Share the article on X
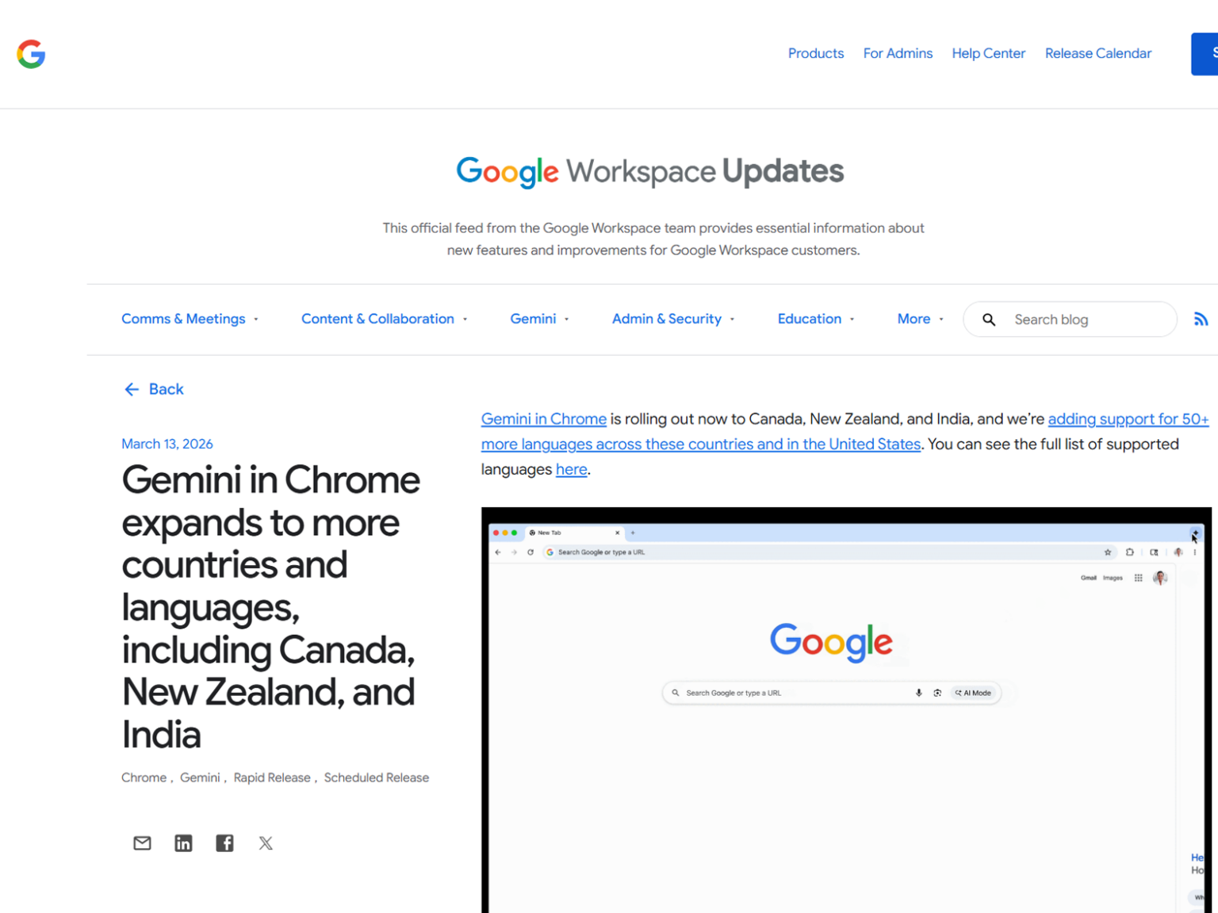 (266, 842)
